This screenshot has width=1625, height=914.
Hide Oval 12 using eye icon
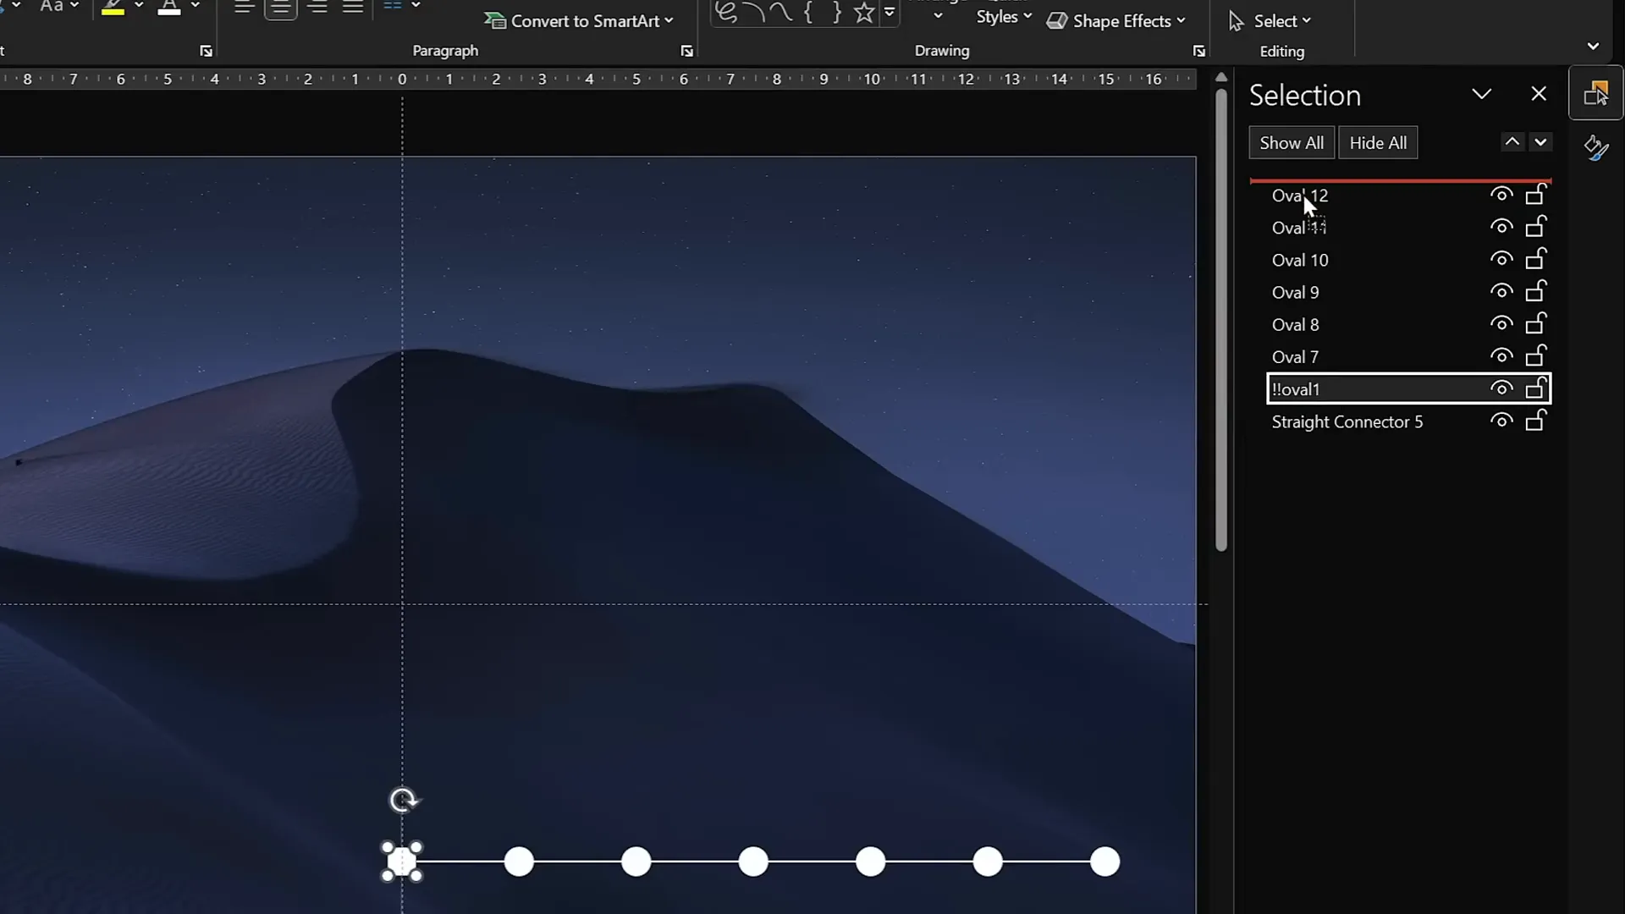click(x=1501, y=195)
